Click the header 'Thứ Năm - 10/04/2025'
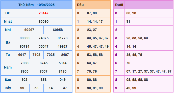Image resolution: width=174 pixels, height=93 pixels. [x=36, y=5]
